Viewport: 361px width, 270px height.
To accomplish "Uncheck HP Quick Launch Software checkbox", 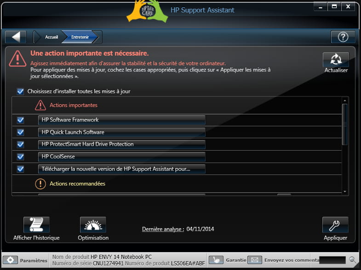I will 21,132.
